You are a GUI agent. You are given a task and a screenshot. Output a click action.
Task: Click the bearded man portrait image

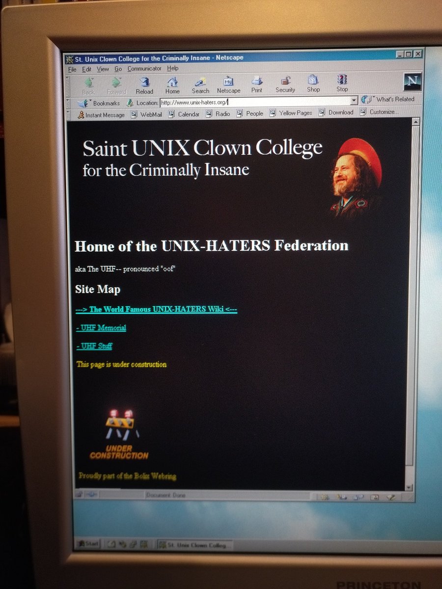click(x=356, y=178)
